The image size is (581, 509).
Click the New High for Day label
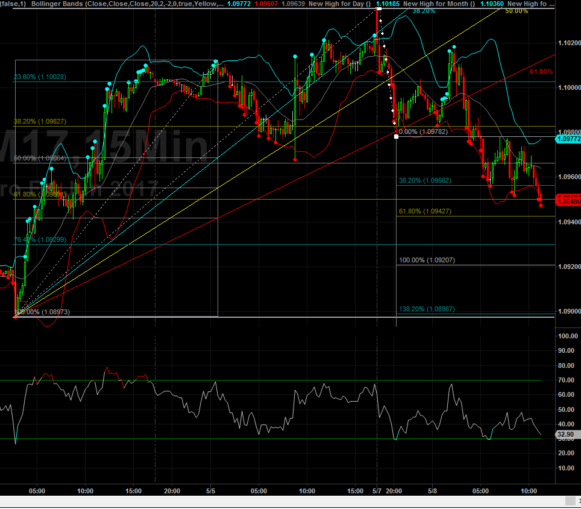[x=339, y=4]
